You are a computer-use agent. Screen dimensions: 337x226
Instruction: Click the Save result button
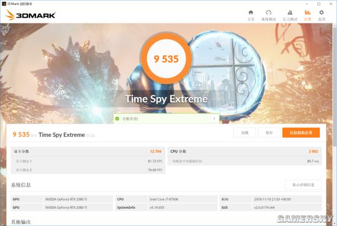coord(269,133)
